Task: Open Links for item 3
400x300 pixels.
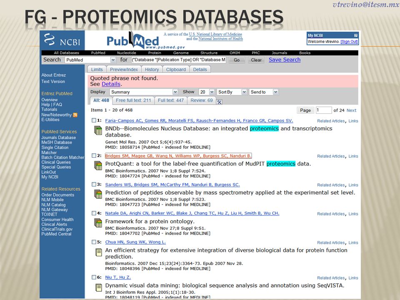Action: pos(353,185)
